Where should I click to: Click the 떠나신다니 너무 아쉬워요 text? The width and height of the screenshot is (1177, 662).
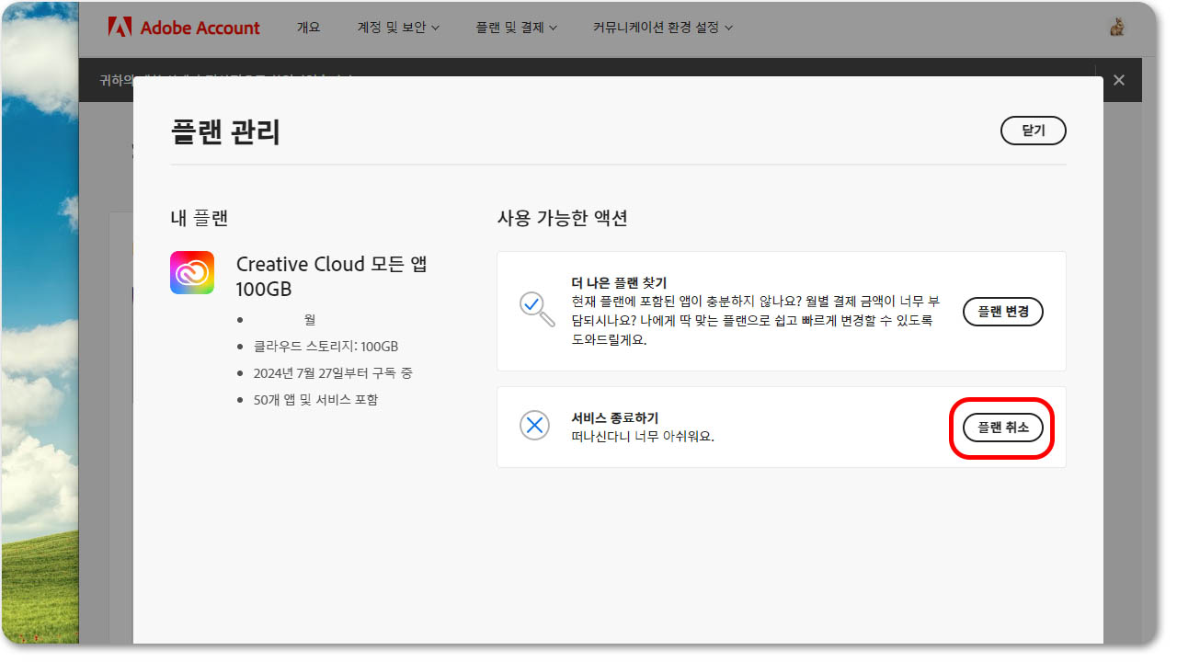point(643,437)
